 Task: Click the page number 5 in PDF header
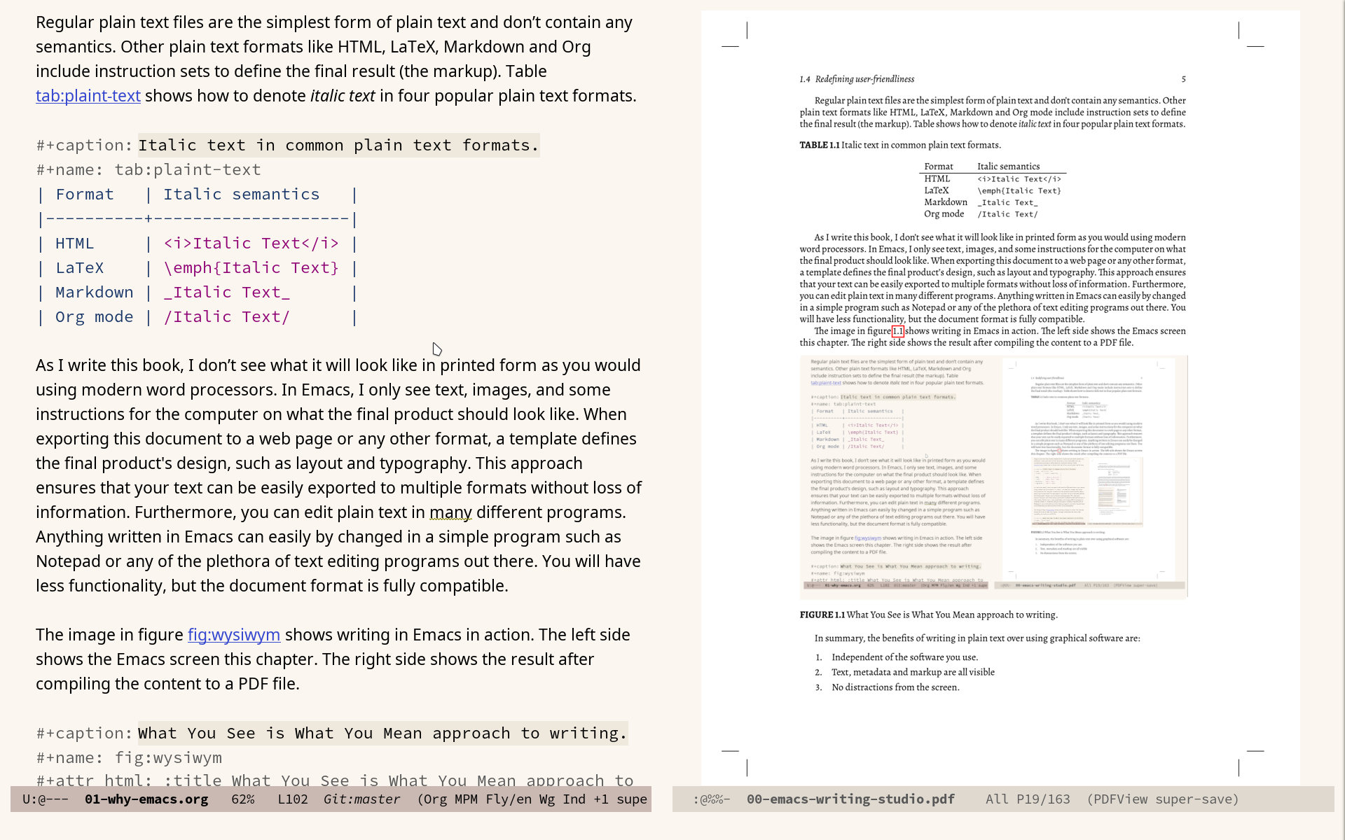(1184, 79)
